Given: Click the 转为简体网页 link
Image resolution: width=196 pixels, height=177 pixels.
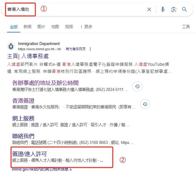Looking at the screenshot, I should pos(76,49).
